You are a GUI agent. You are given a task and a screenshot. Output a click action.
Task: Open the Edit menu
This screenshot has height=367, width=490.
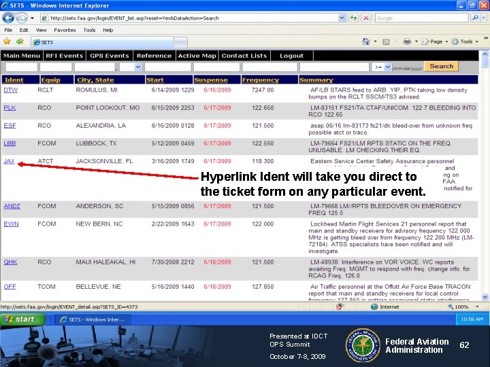(x=24, y=30)
